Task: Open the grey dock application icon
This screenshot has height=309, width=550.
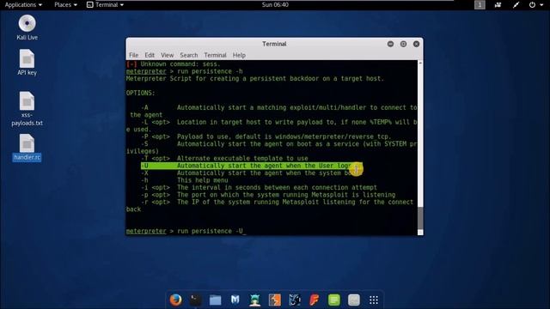Action: (x=354, y=300)
